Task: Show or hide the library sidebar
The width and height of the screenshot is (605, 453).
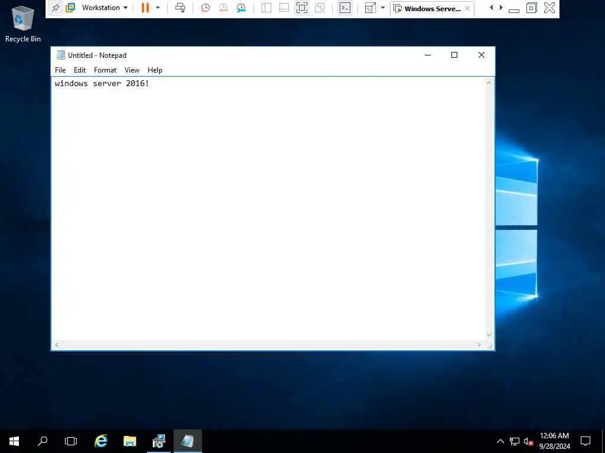Action: pyautogui.click(x=266, y=8)
